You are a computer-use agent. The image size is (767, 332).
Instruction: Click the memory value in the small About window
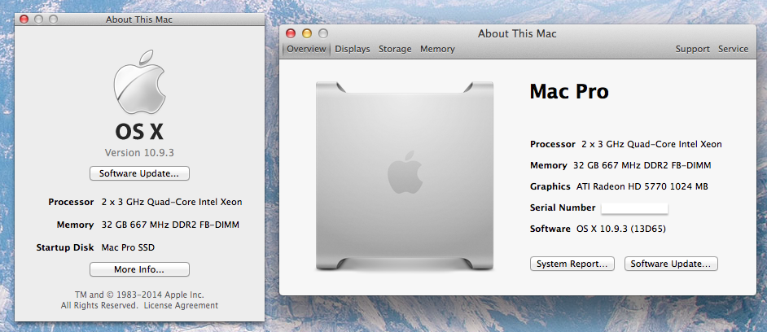click(x=170, y=225)
